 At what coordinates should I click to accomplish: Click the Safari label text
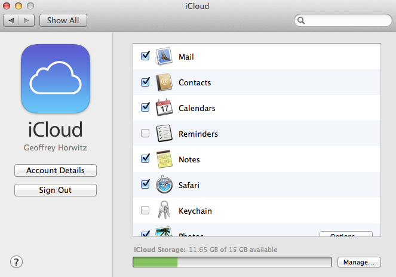189,185
